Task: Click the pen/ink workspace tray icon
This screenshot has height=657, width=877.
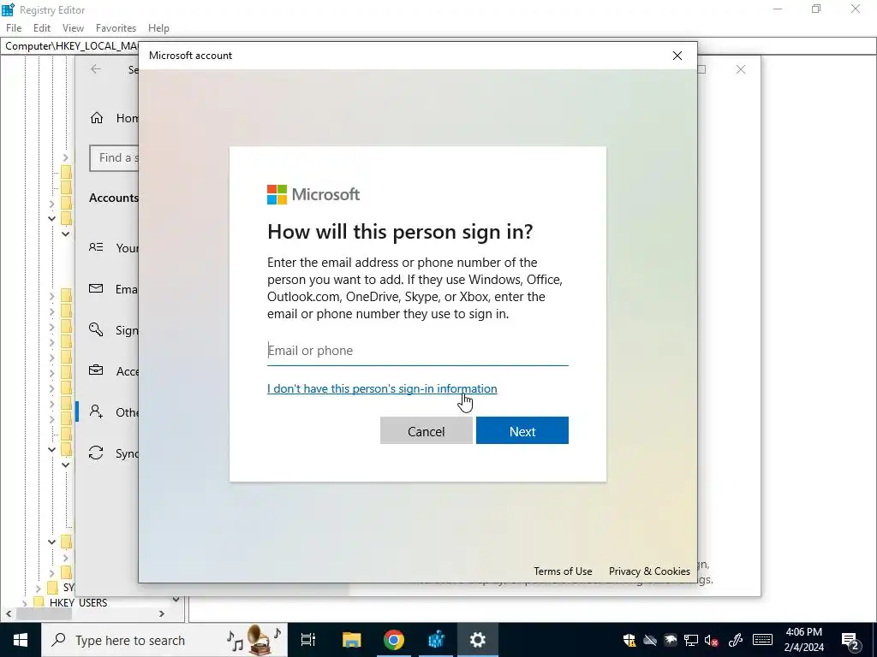Action: tap(735, 640)
